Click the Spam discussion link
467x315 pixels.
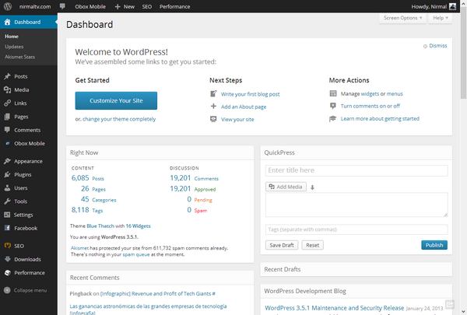[x=201, y=211]
